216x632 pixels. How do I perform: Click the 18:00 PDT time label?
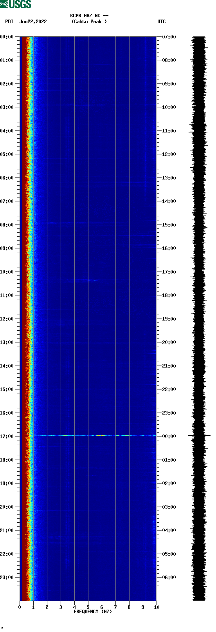point(7,460)
